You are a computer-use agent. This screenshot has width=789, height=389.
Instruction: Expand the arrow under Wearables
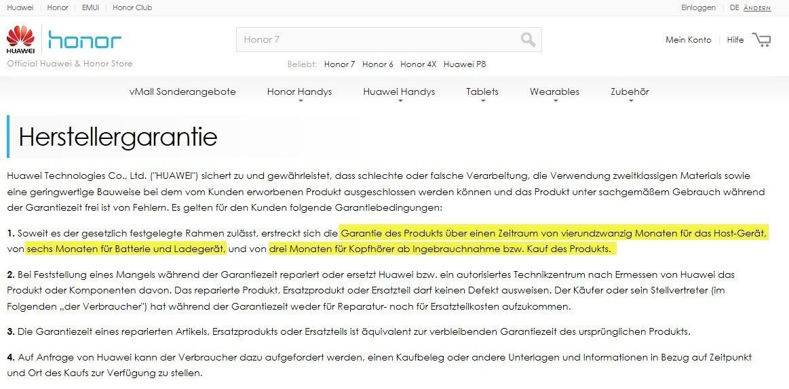coord(556,101)
